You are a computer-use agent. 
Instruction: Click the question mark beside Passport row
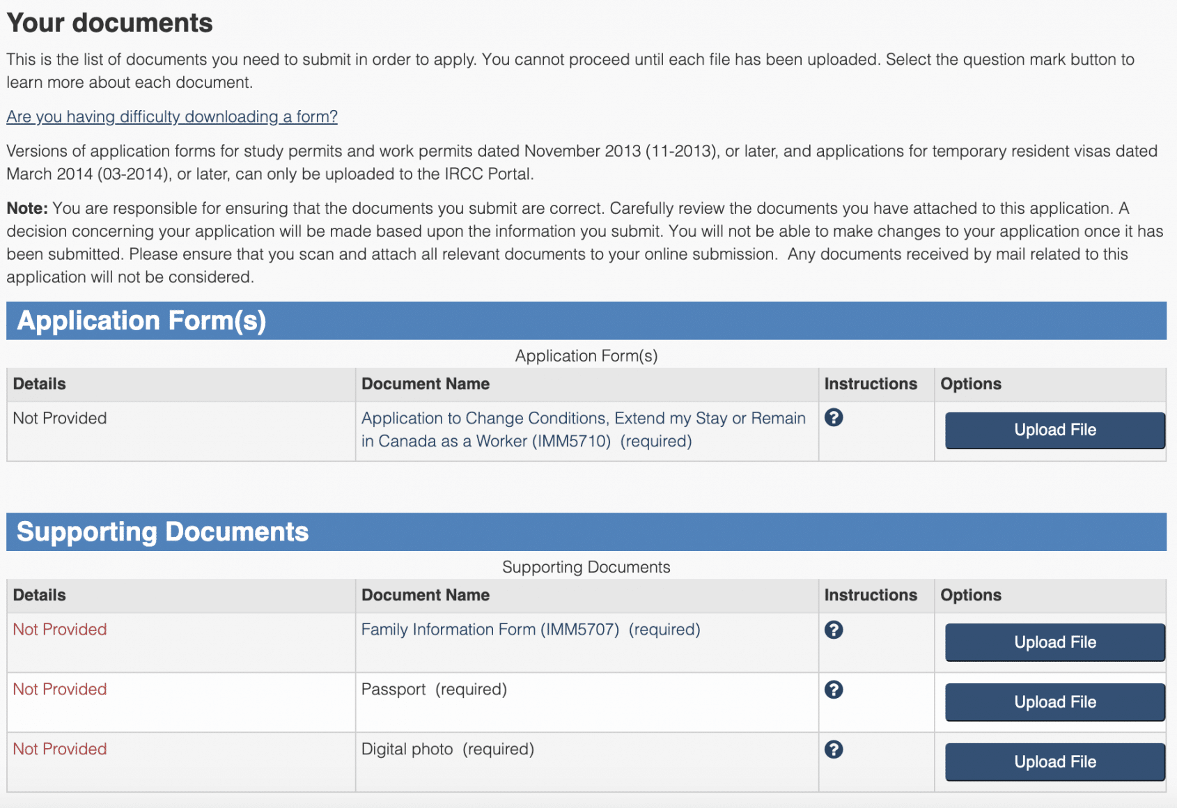click(x=834, y=690)
